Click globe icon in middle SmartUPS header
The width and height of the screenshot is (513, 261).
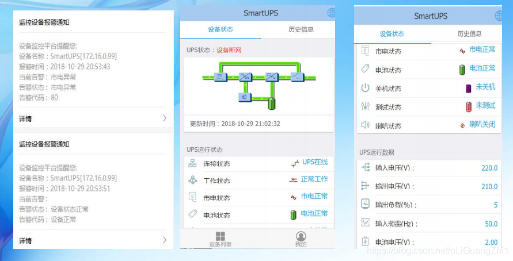(x=331, y=13)
